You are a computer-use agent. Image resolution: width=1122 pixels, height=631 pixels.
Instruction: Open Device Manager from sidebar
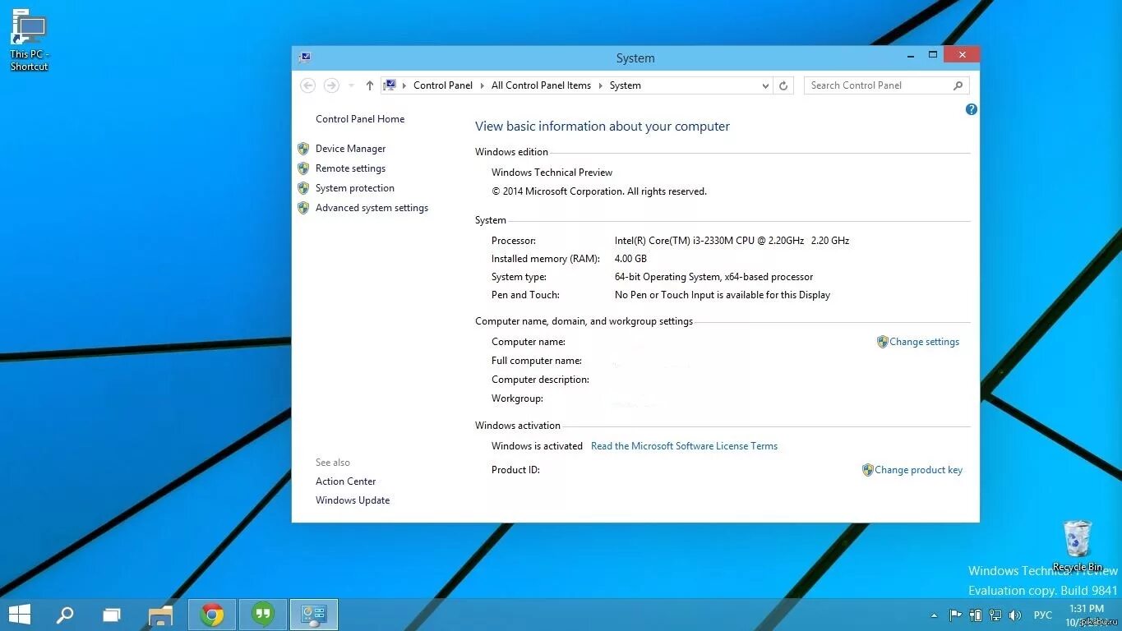[x=350, y=149]
